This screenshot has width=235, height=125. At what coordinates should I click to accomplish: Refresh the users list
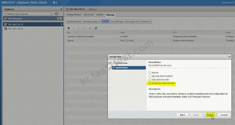[x=96, y=28]
